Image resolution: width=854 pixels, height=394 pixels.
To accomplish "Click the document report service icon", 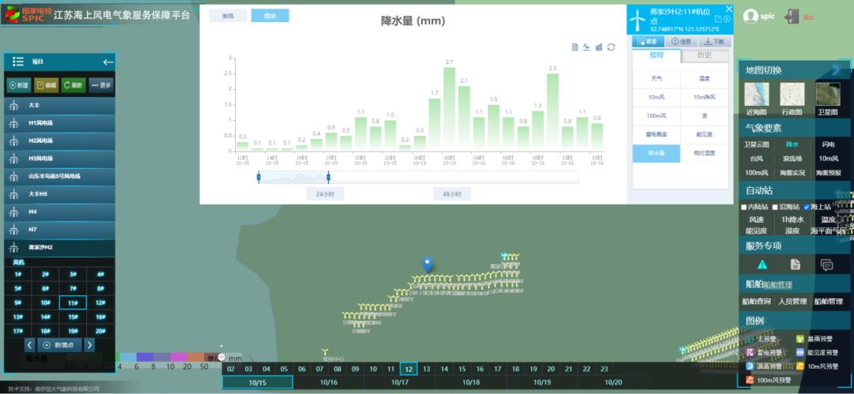I will click(x=795, y=265).
